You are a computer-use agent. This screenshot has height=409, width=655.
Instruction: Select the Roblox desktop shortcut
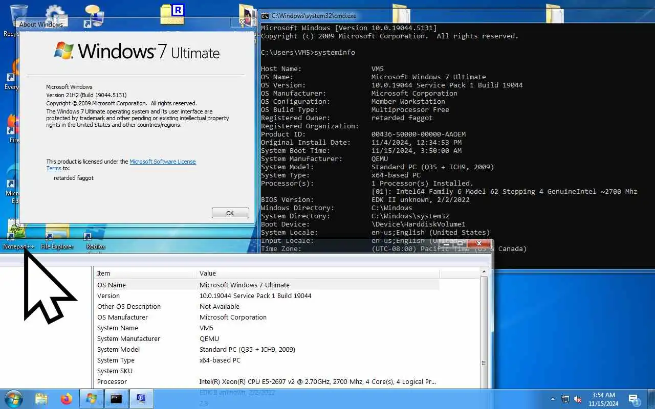[96, 238]
